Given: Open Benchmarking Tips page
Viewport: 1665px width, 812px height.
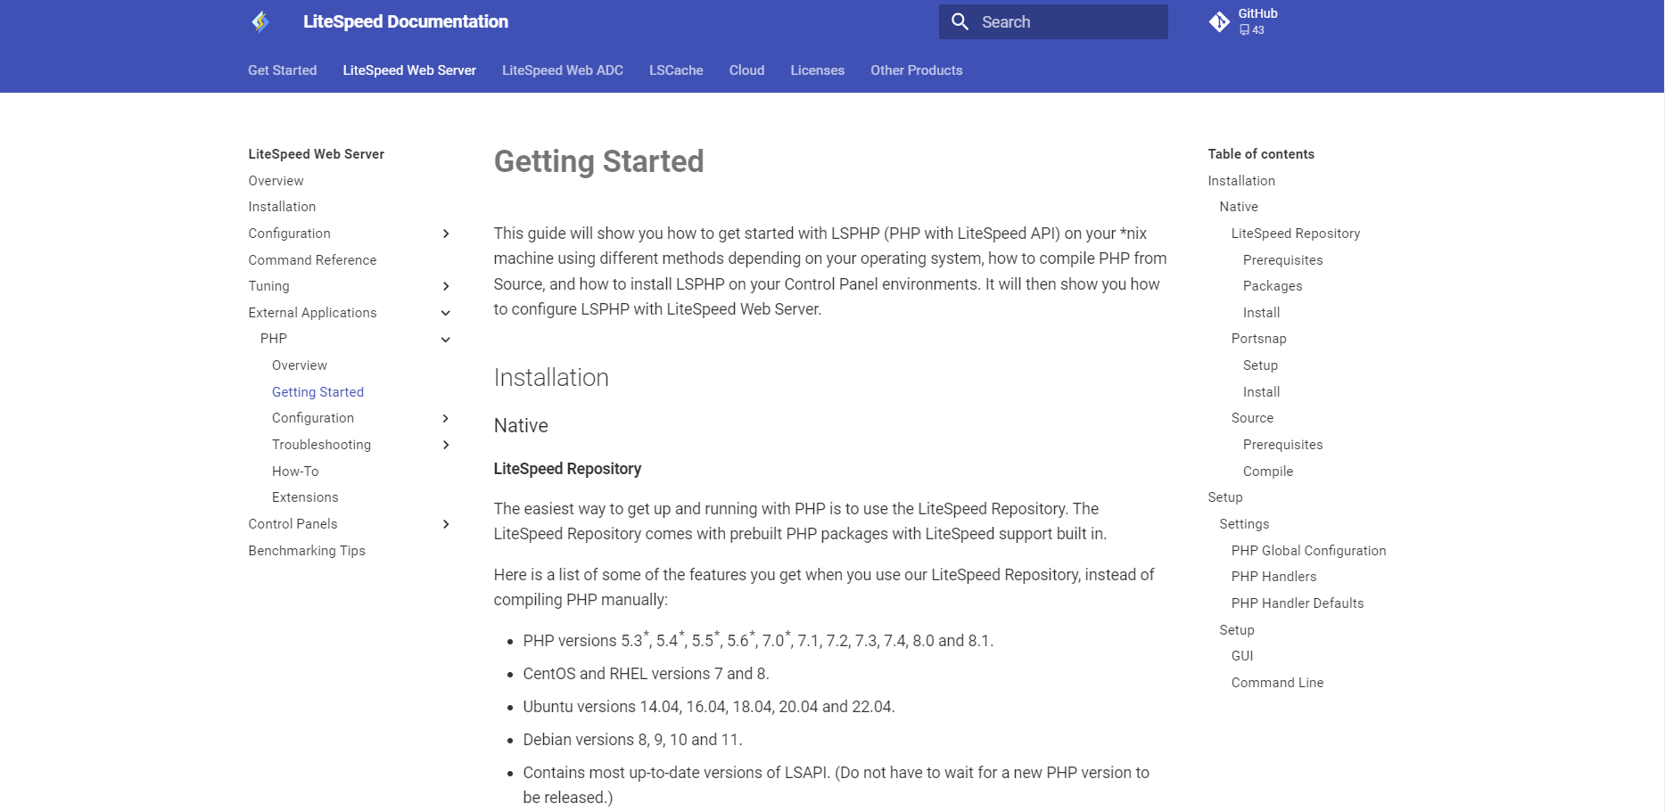Looking at the screenshot, I should click(x=307, y=551).
